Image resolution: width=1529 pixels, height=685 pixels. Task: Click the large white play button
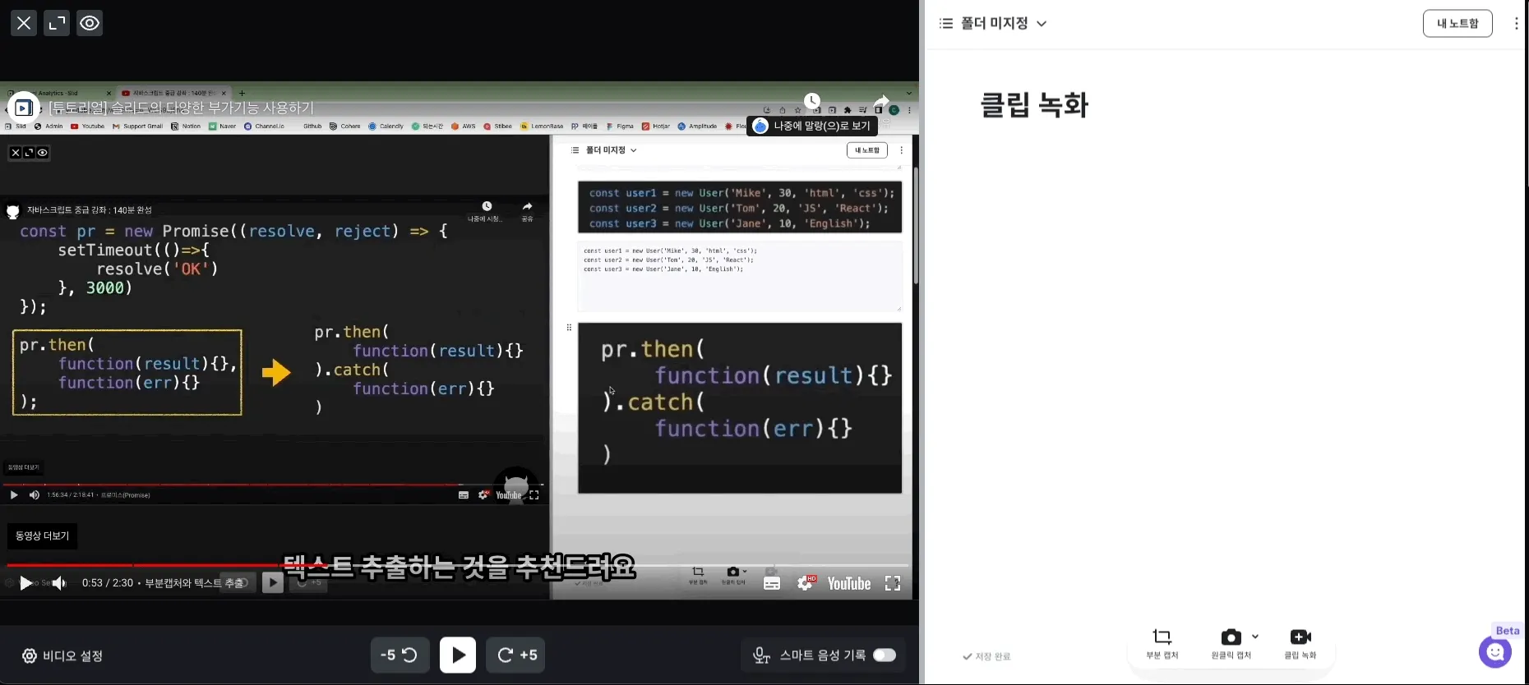click(458, 655)
